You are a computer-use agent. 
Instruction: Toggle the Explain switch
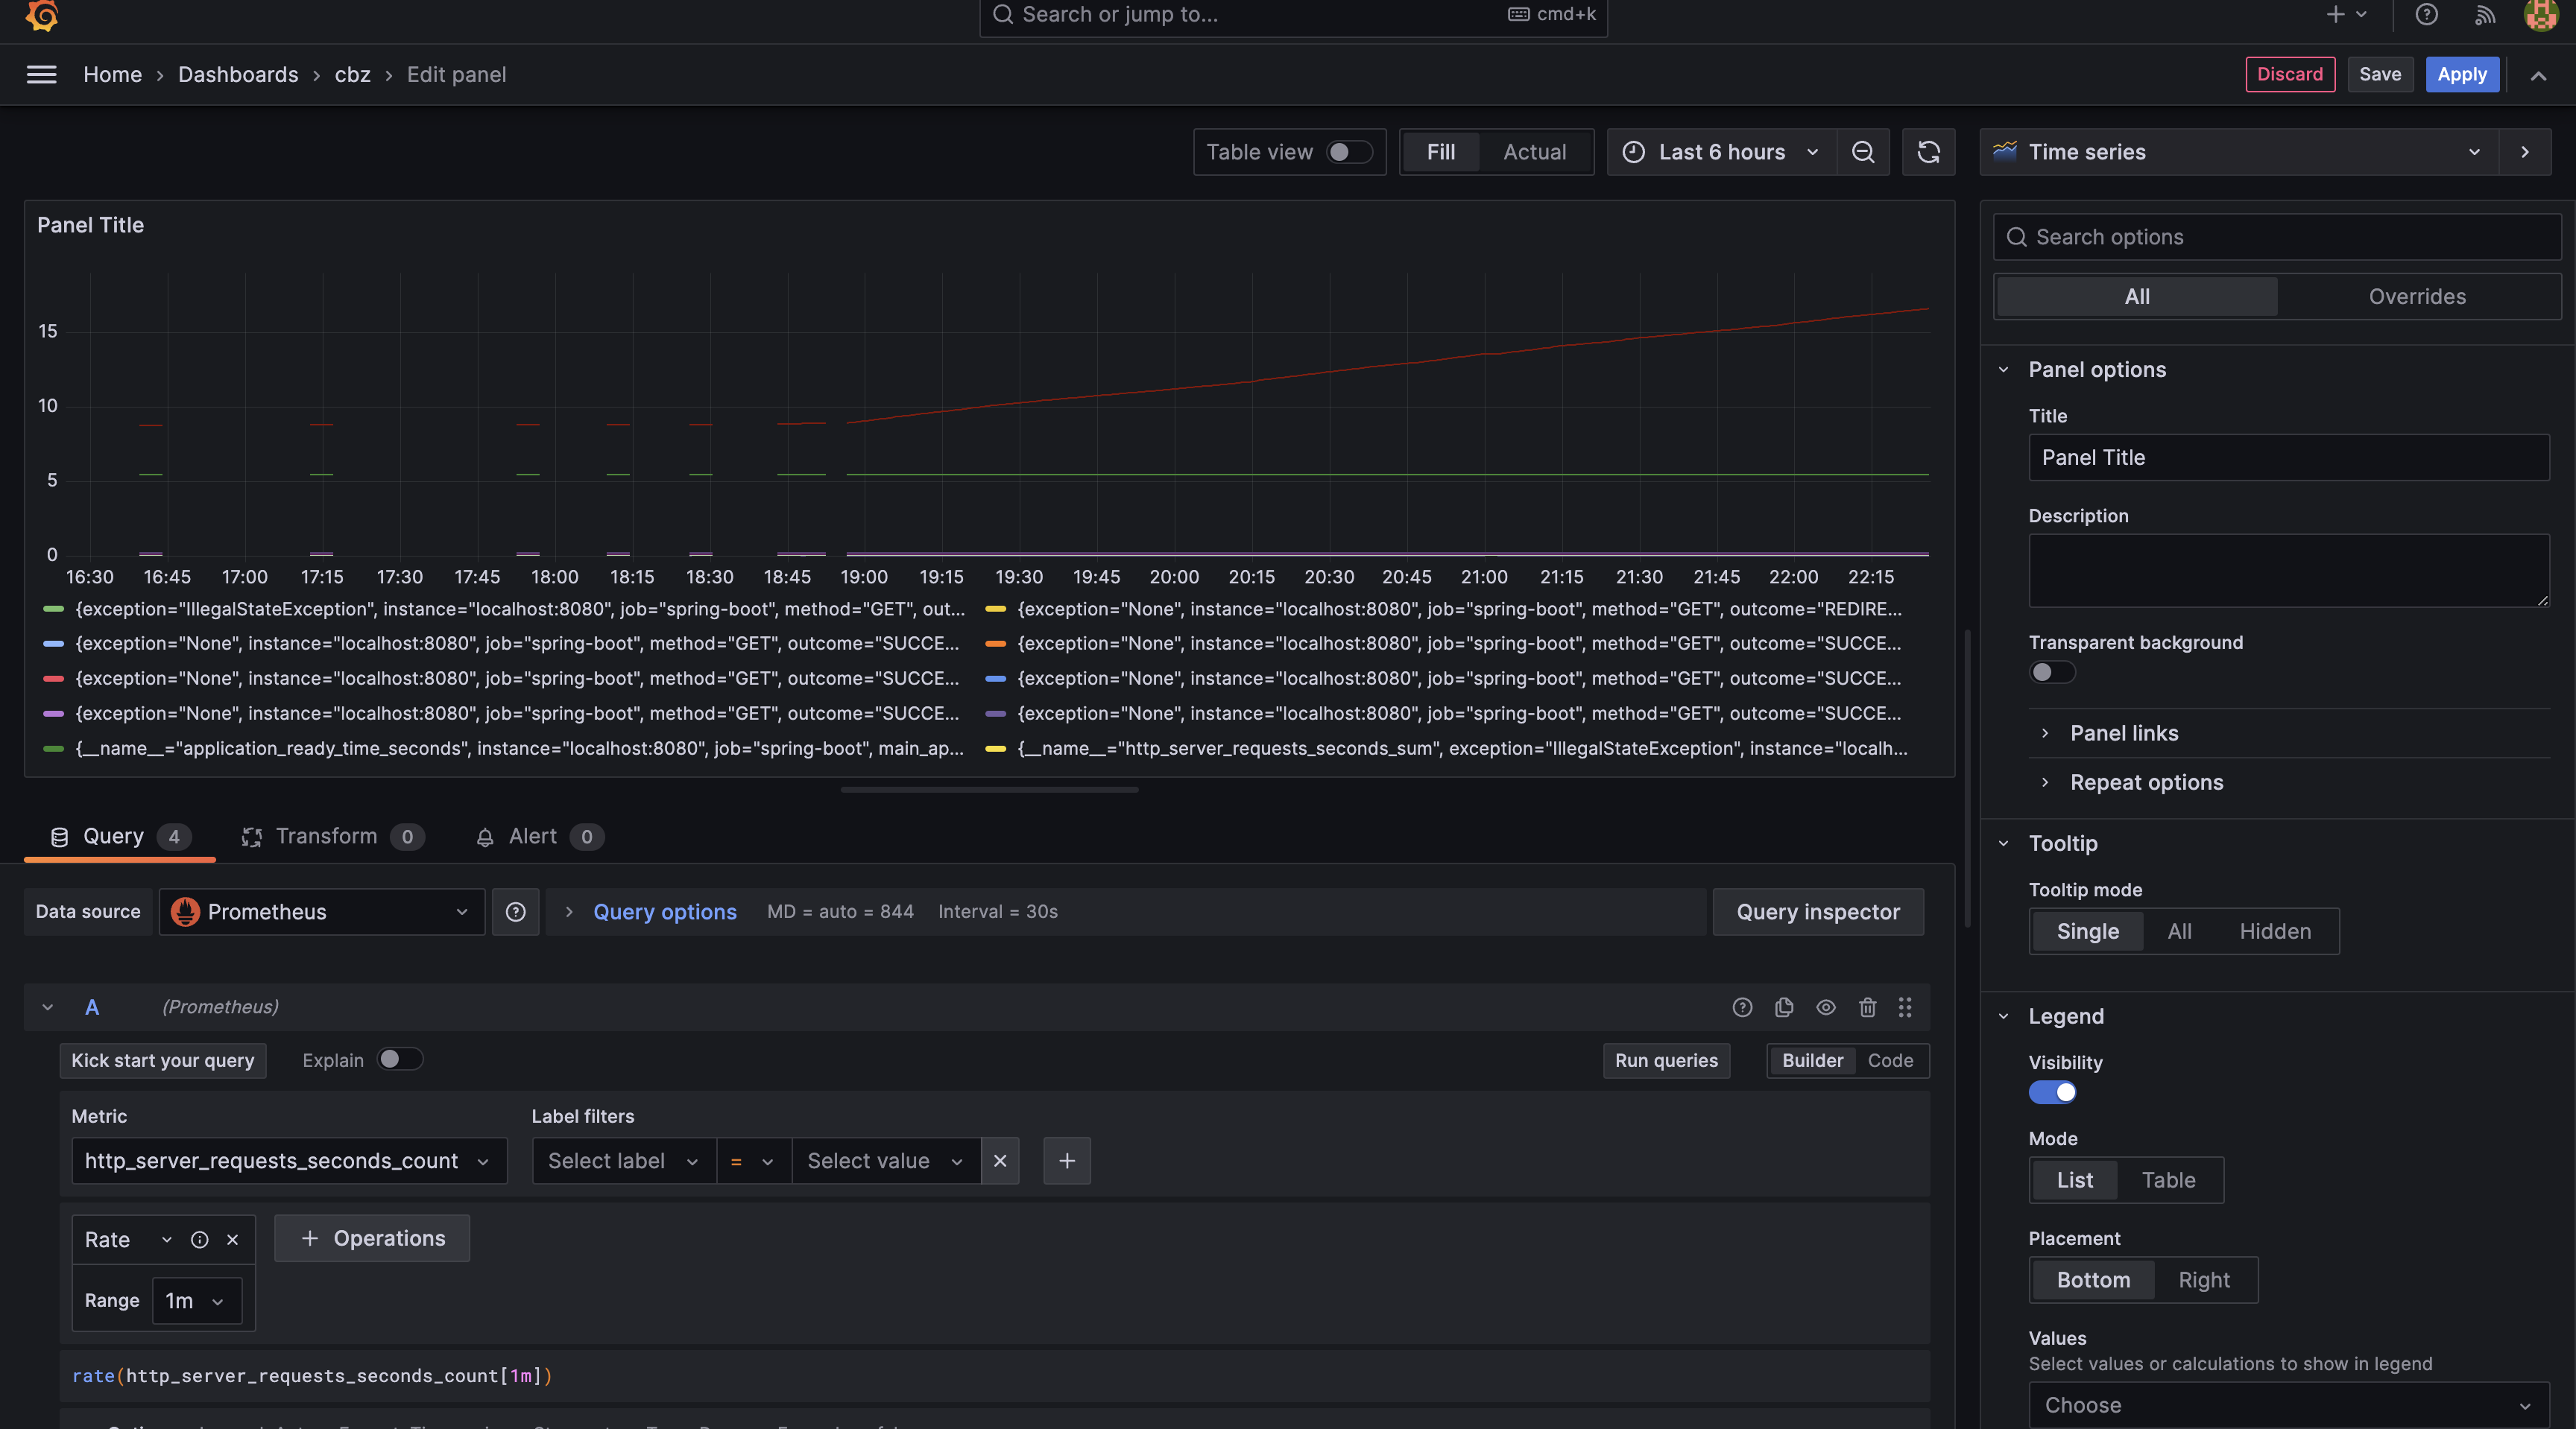tap(400, 1059)
